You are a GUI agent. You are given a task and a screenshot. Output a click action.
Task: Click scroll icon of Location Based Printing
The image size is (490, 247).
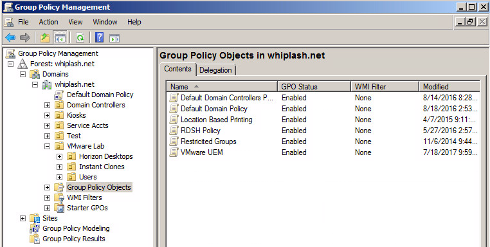point(174,120)
